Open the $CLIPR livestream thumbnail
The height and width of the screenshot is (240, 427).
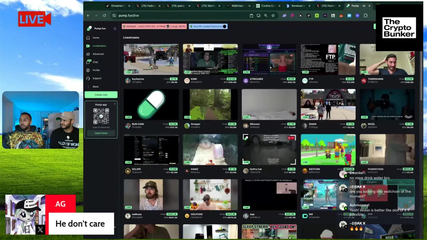tap(151, 150)
